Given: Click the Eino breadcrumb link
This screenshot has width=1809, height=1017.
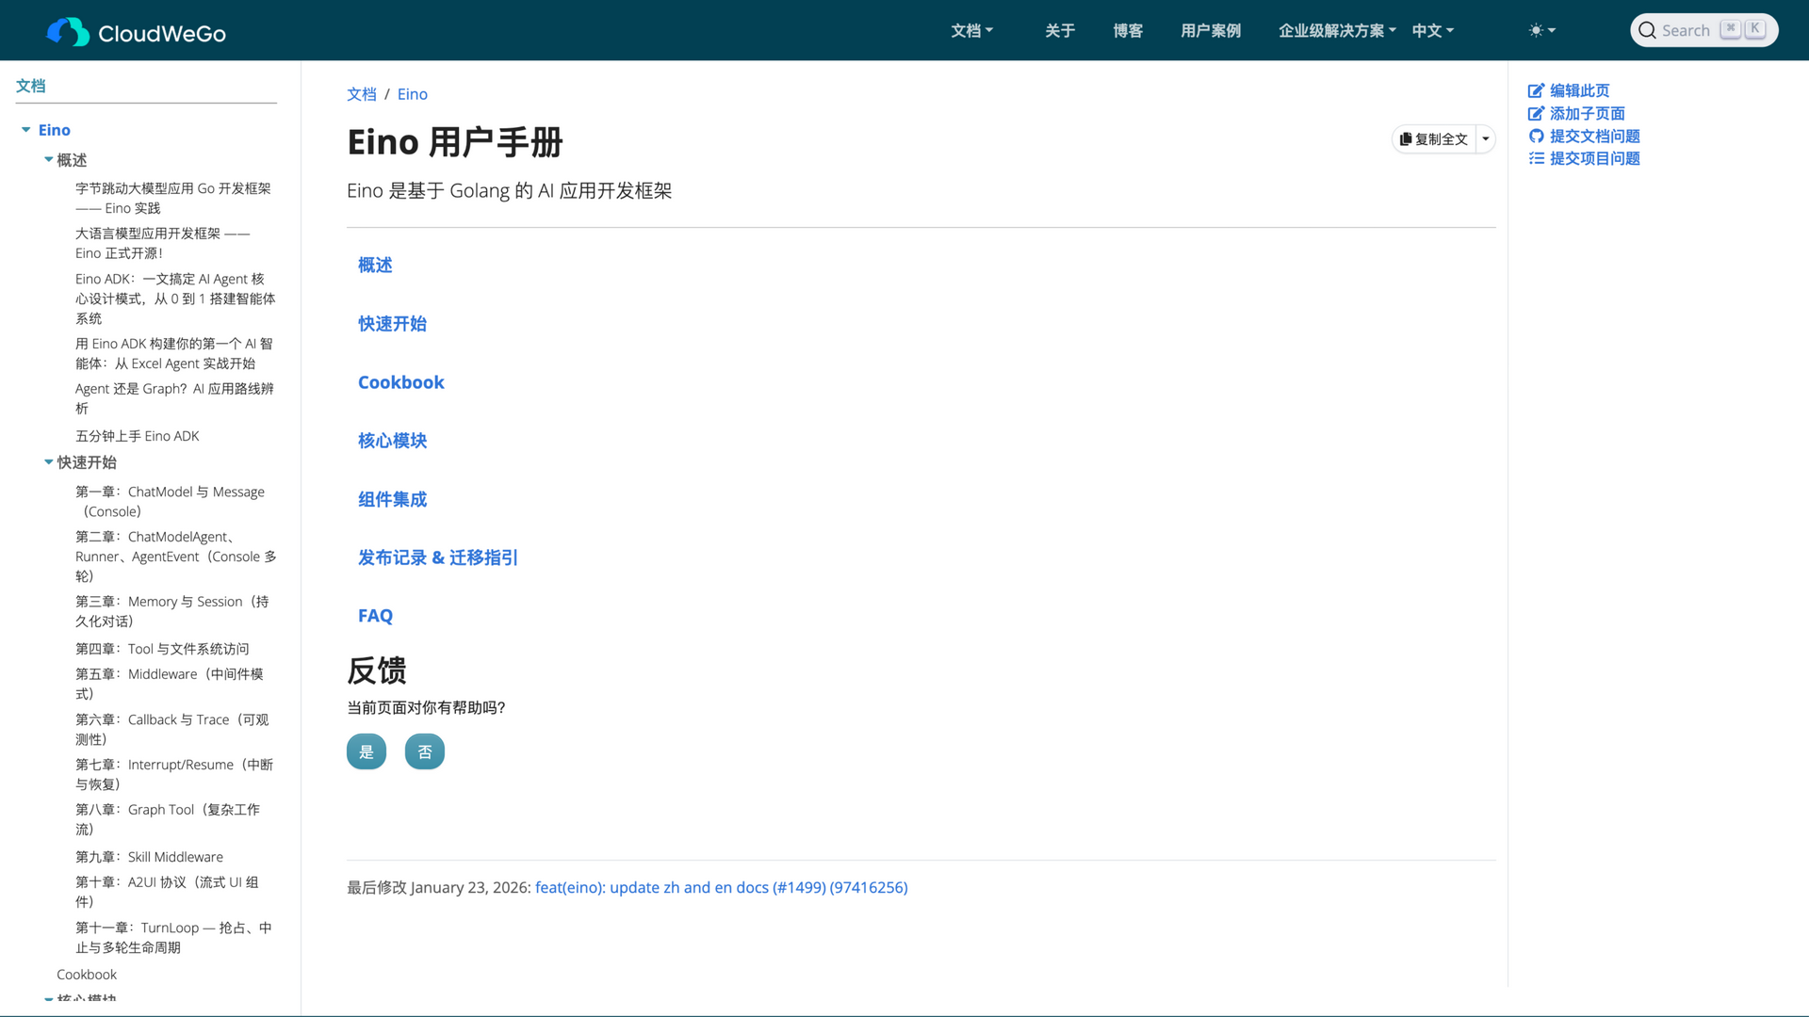Looking at the screenshot, I should coord(413,94).
